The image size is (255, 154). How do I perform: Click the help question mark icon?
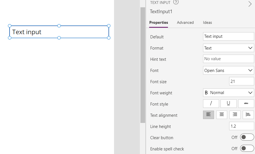[x=176, y=2]
